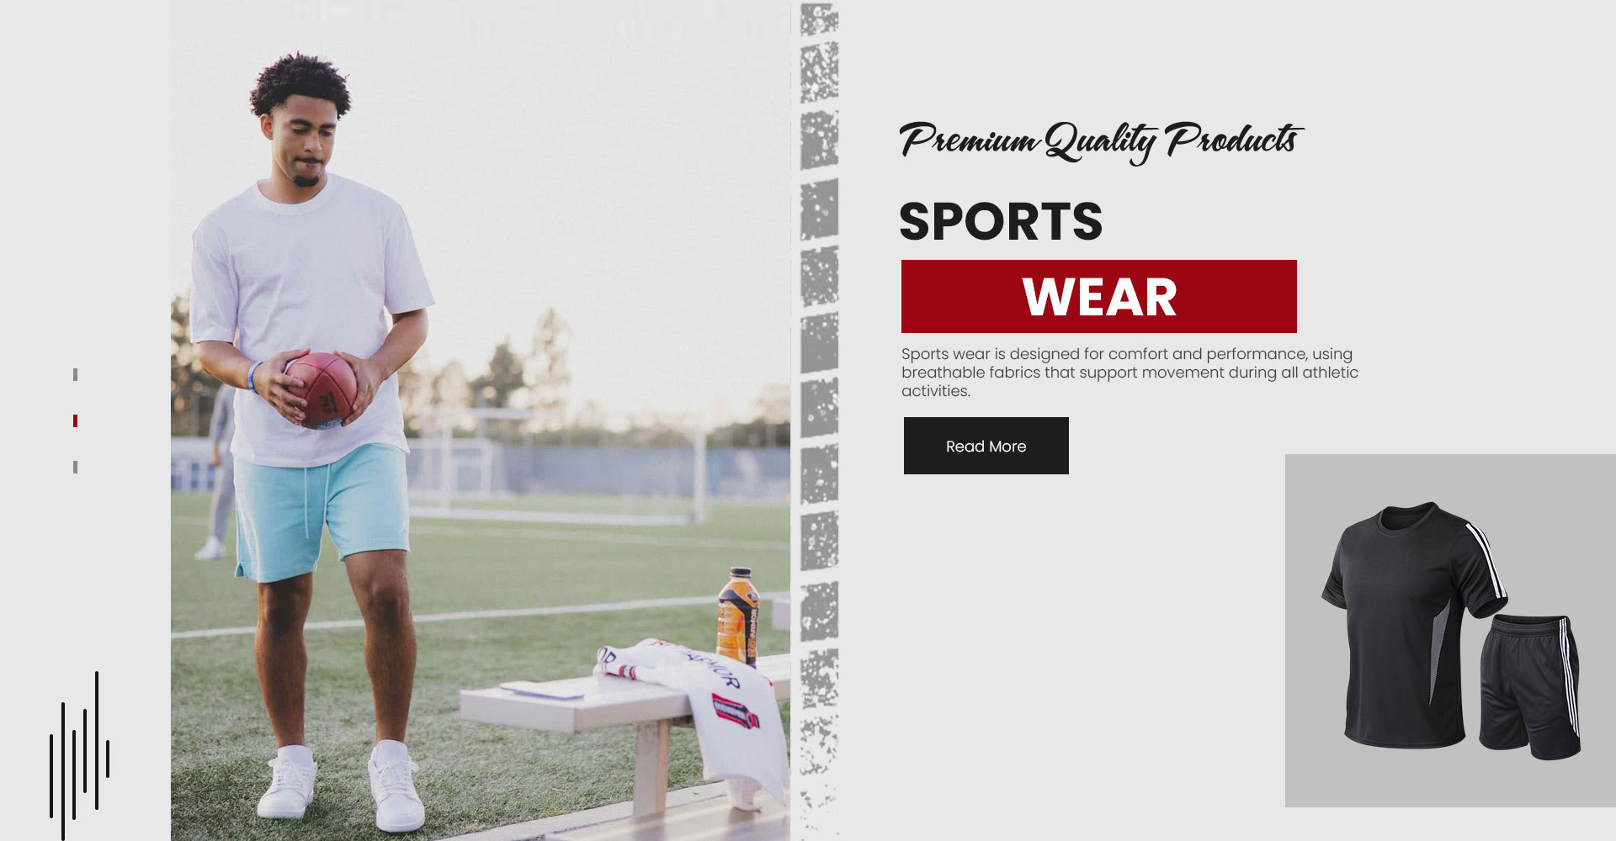
Task: Click the sportswear description paragraph
Action: pyautogui.click(x=1130, y=373)
